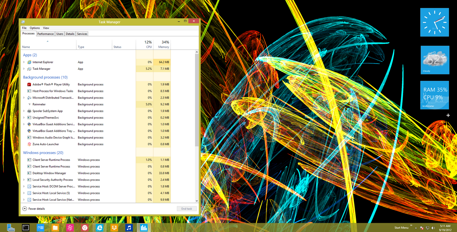The image size is (457, 232).
Task: Sort by the Type column header
Action: [x=94, y=45]
